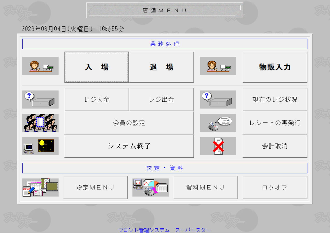Click the date and time 2026年08月04日 text
Image resolution: width=330 pixels, height=233 pixels.
point(73,29)
